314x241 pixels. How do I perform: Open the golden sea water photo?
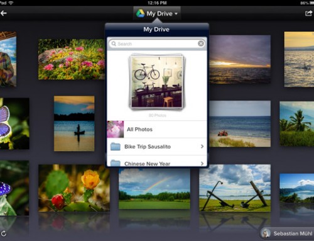(299, 59)
